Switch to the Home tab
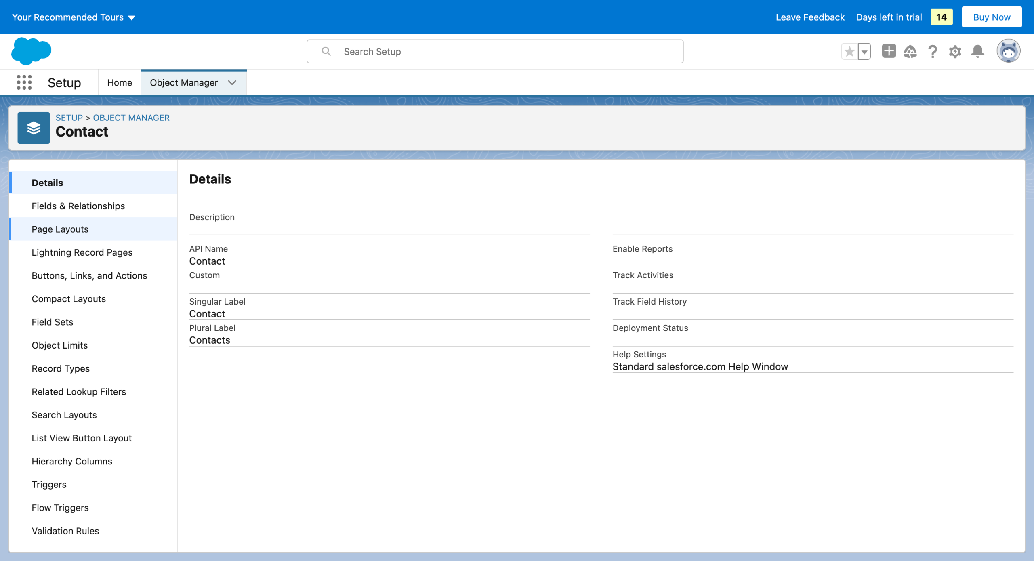Screen dimensions: 1034x561 [x=120, y=82]
